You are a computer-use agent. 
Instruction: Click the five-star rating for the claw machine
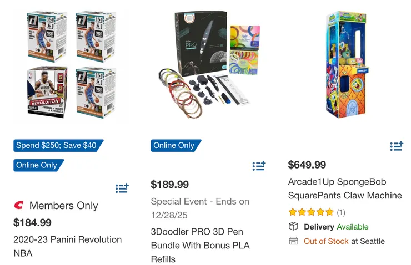(x=311, y=212)
